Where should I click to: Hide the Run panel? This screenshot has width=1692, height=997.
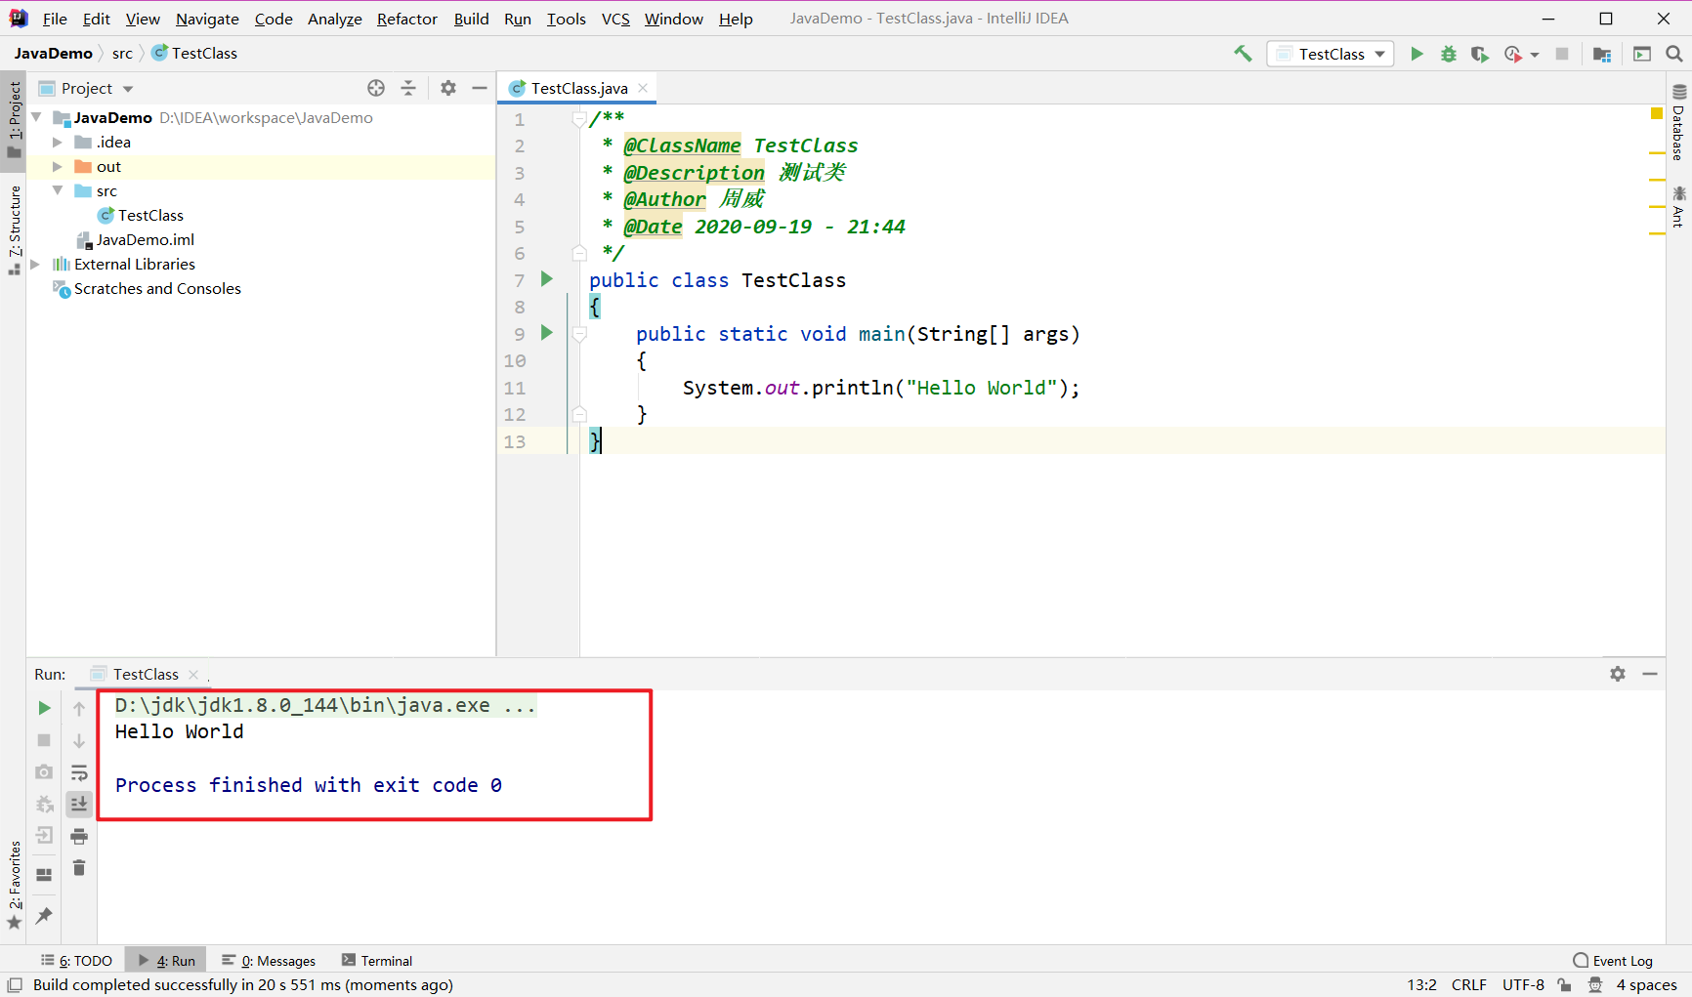(1650, 674)
